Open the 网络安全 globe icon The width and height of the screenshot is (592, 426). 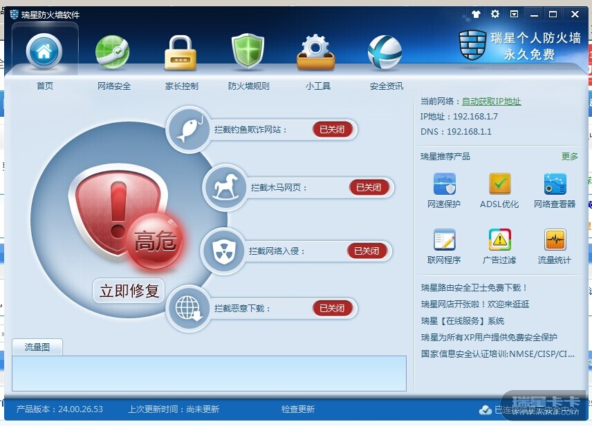pyautogui.click(x=113, y=52)
